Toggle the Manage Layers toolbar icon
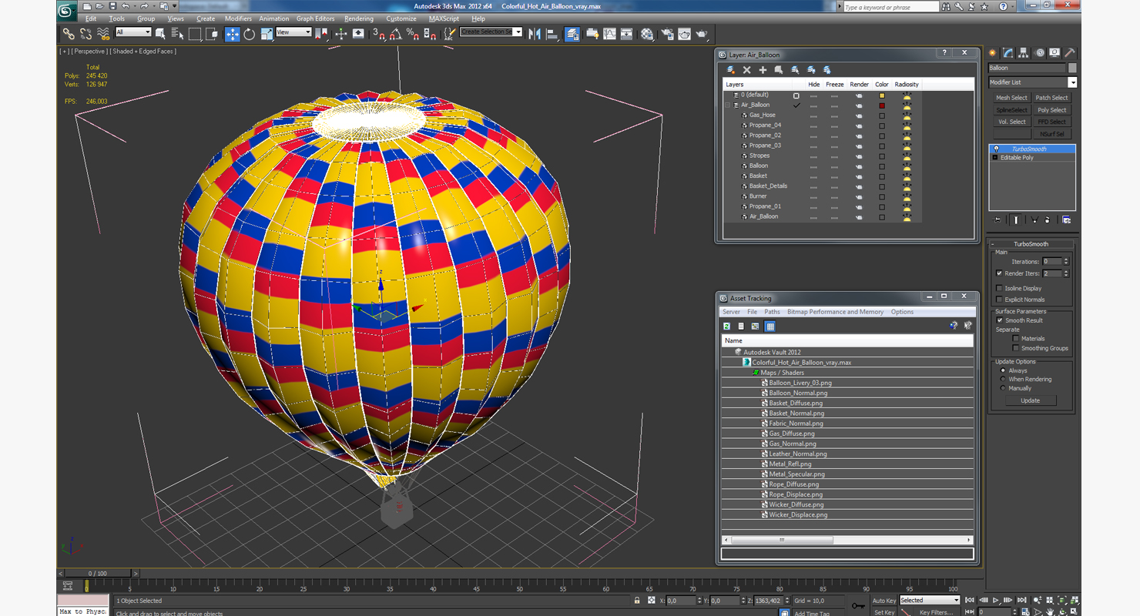The height and width of the screenshot is (616, 1140). [572, 34]
